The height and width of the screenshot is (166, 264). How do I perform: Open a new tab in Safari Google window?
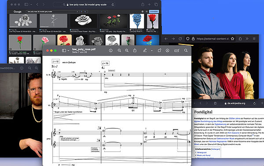coord(149,4)
